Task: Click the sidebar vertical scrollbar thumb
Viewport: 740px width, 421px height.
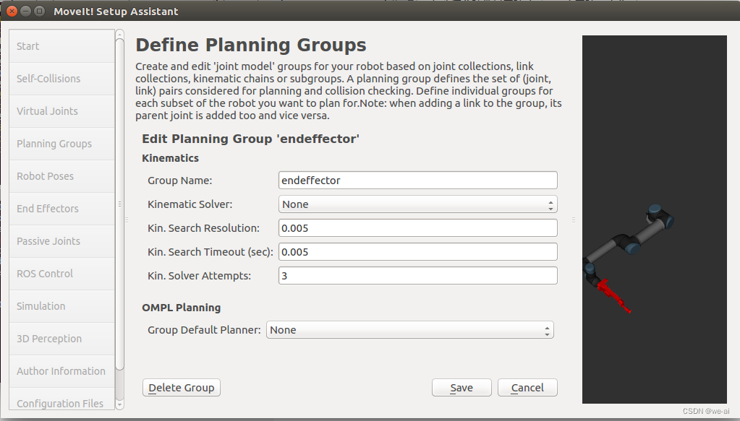Action: coord(120,204)
